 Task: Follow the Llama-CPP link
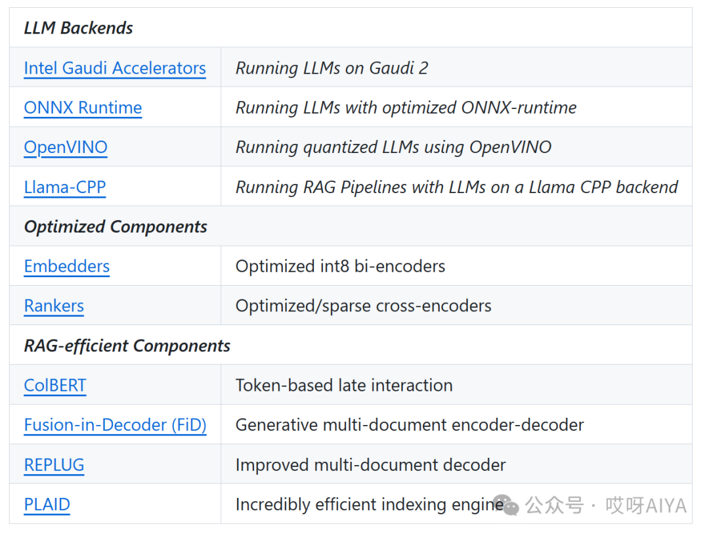coord(64,187)
